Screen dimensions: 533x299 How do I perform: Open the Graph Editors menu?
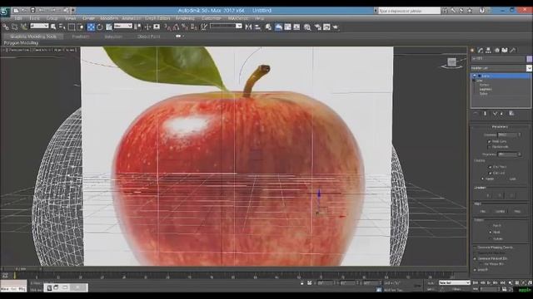pos(157,18)
